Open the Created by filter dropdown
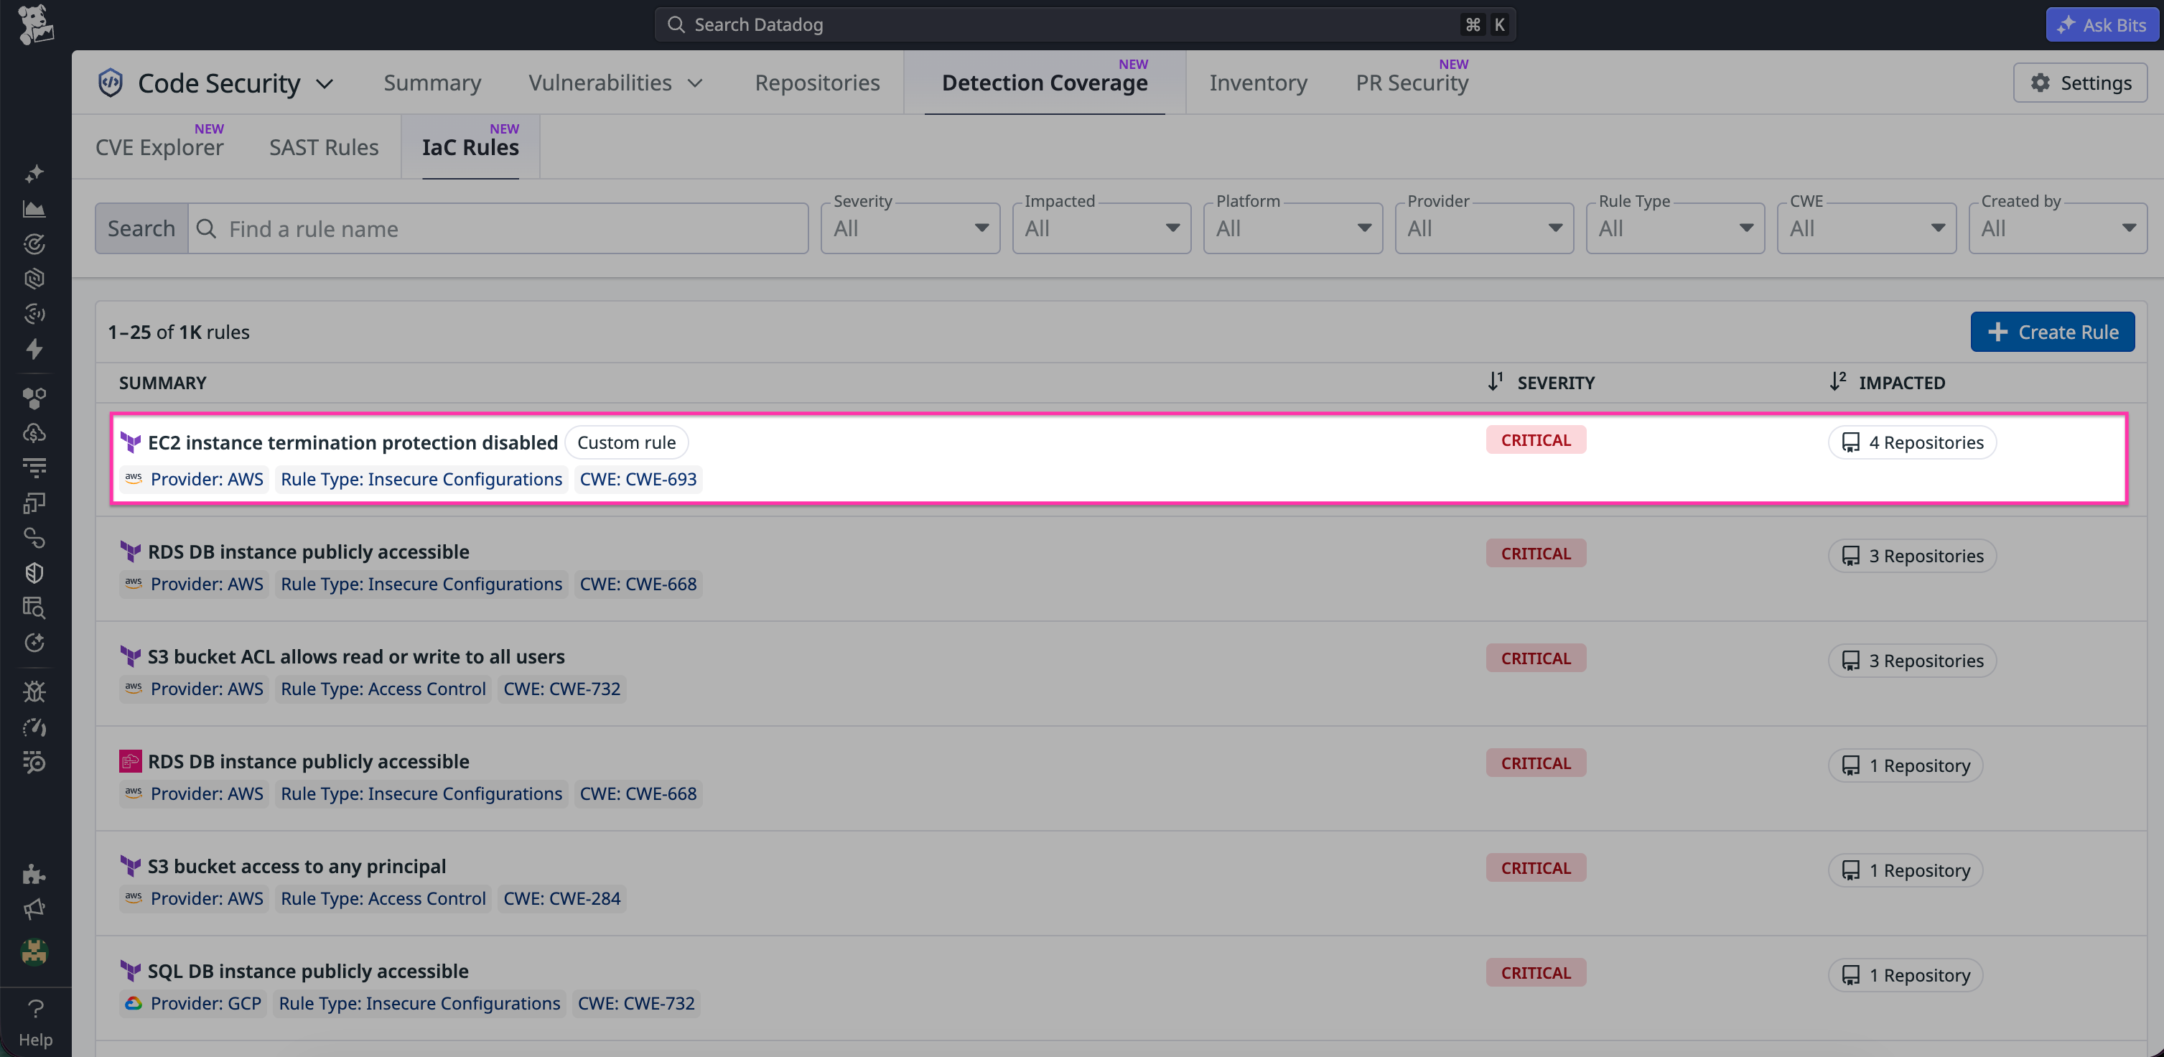Viewport: 2164px width, 1057px height. [x=2058, y=228]
